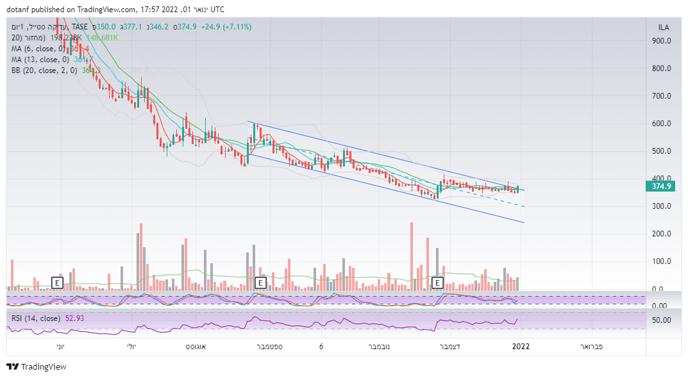
Task: Click the ספטמבר month label
Action: coord(269,347)
